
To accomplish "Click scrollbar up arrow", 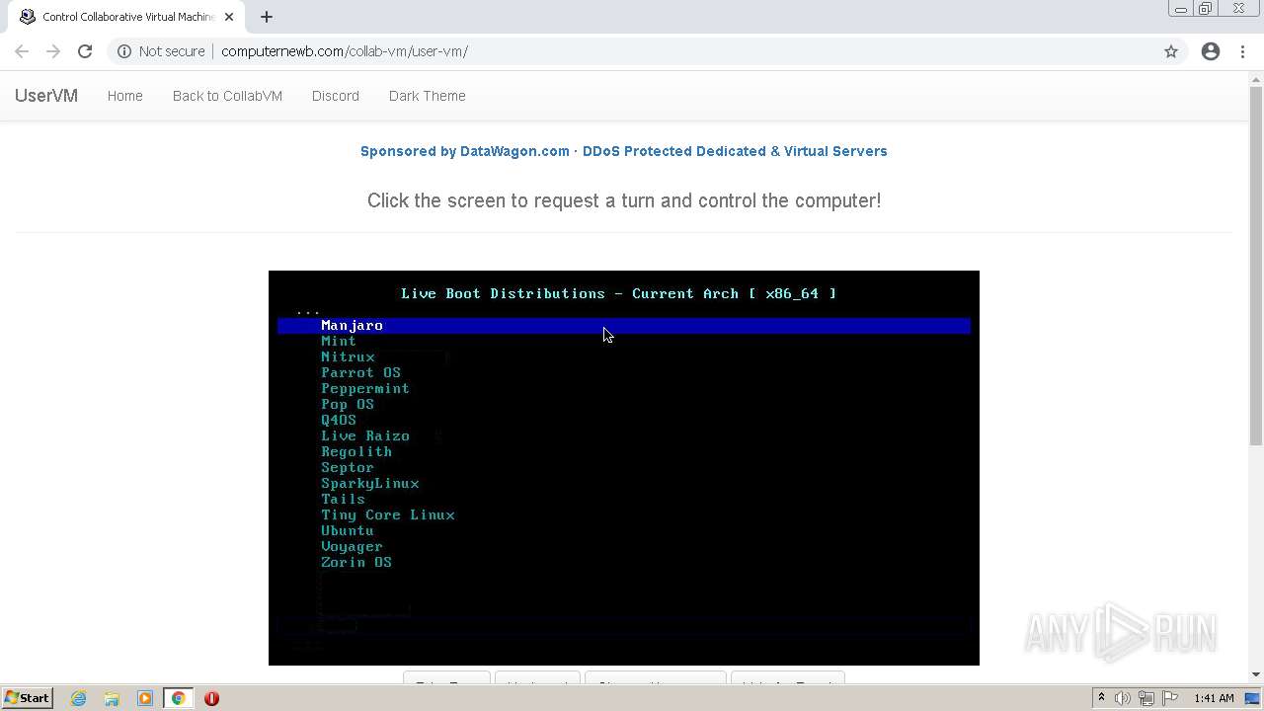I will (1256, 79).
